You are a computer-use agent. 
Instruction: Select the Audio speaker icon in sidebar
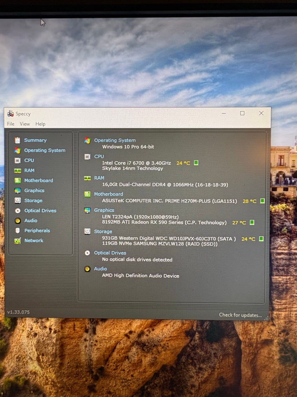(18, 221)
